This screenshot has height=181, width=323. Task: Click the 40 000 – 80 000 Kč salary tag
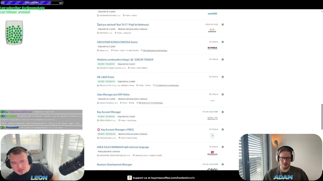pos(106,81)
